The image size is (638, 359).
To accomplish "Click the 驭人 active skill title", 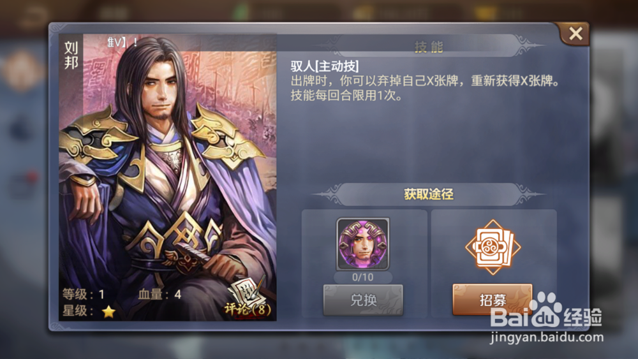I will tap(324, 66).
